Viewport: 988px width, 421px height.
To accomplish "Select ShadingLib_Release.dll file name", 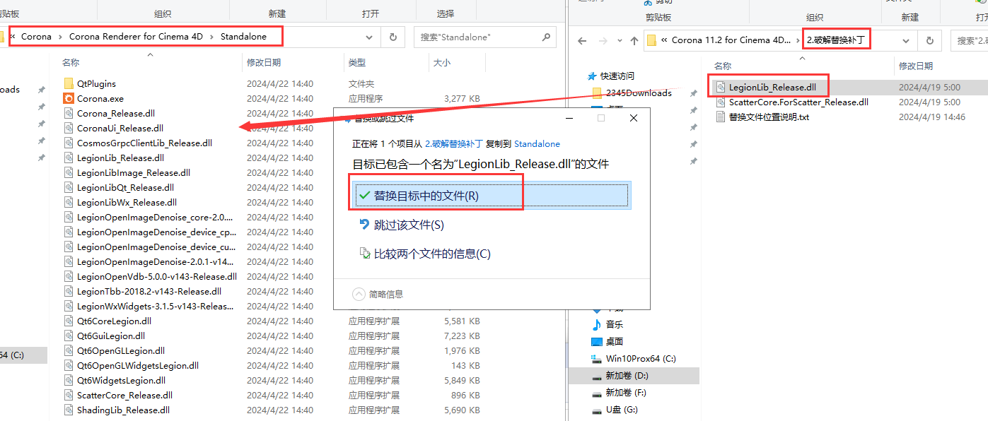I will 124,410.
